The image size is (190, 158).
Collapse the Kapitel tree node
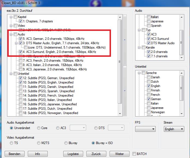pos(11,17)
